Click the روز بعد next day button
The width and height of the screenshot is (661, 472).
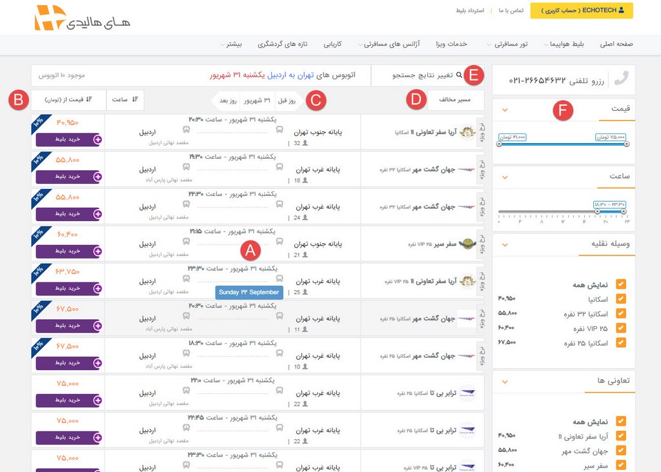[x=227, y=101]
